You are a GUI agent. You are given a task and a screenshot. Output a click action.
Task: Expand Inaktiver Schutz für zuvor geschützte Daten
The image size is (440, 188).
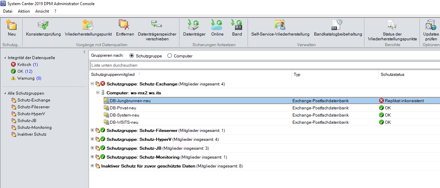point(92,166)
